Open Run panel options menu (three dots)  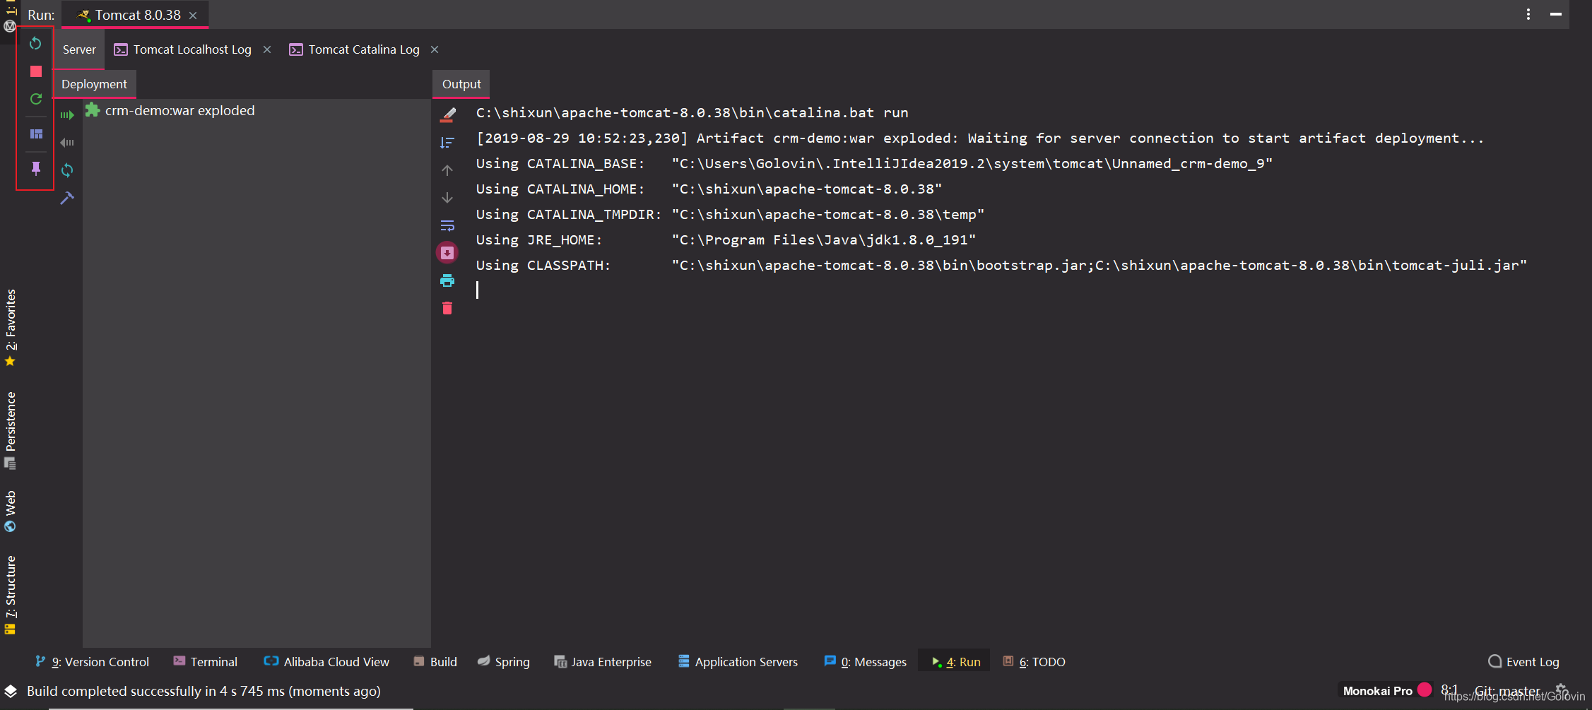(x=1528, y=14)
